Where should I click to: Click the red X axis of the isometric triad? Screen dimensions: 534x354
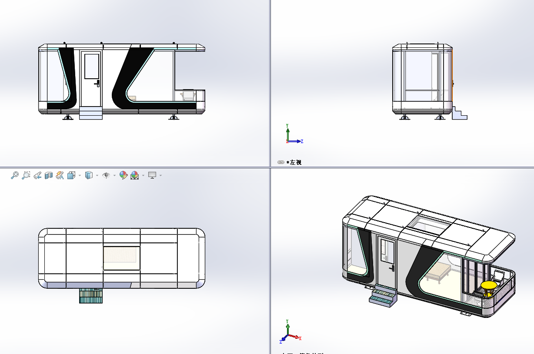click(295, 337)
